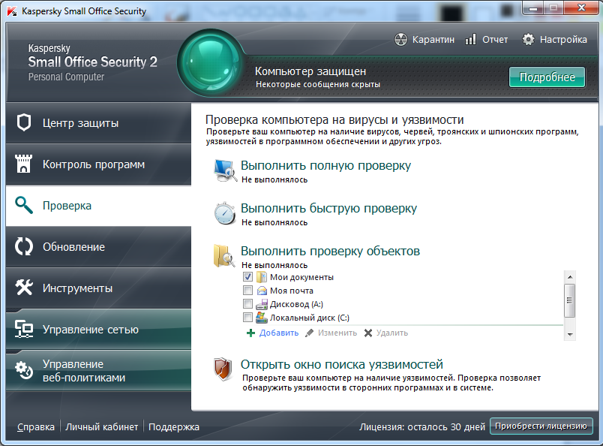Open Управление сетью section

tap(98, 329)
